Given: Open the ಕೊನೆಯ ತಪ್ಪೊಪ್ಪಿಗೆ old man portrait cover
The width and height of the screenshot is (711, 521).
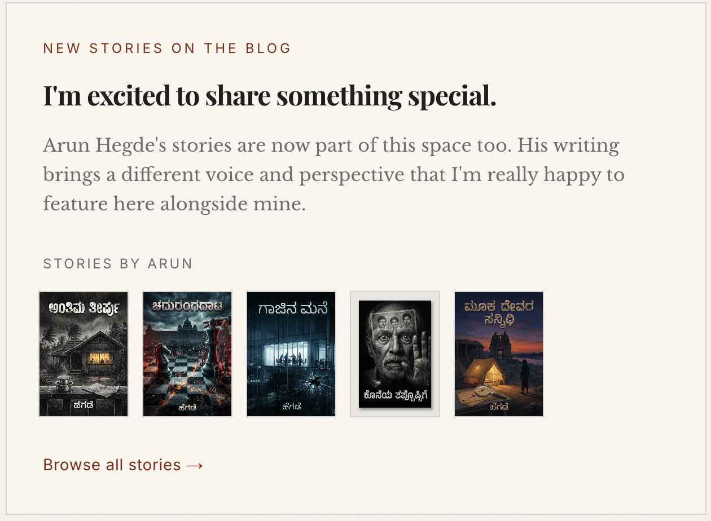Looking at the screenshot, I should point(394,354).
